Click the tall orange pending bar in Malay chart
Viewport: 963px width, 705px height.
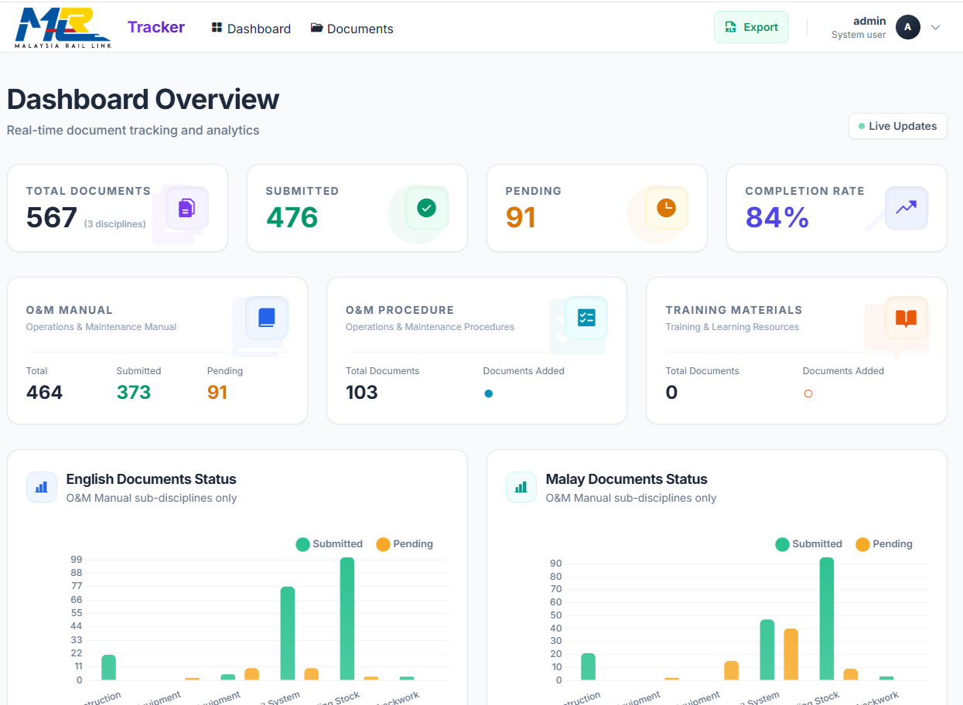(x=791, y=654)
